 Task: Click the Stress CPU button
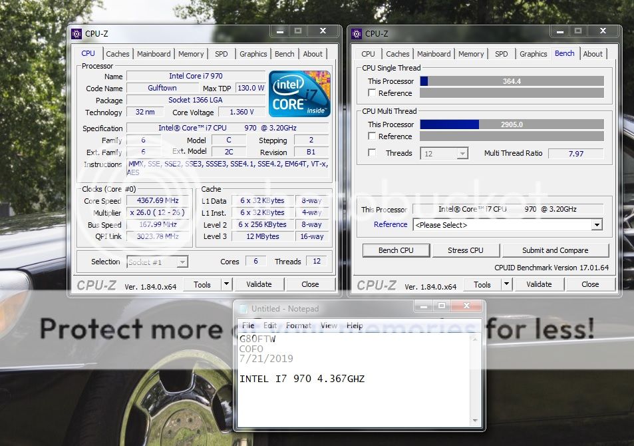[466, 250]
